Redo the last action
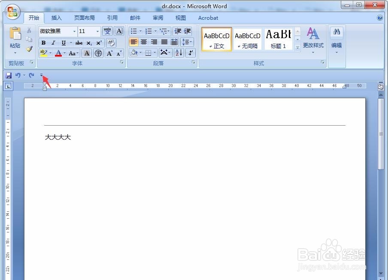 pos(31,75)
